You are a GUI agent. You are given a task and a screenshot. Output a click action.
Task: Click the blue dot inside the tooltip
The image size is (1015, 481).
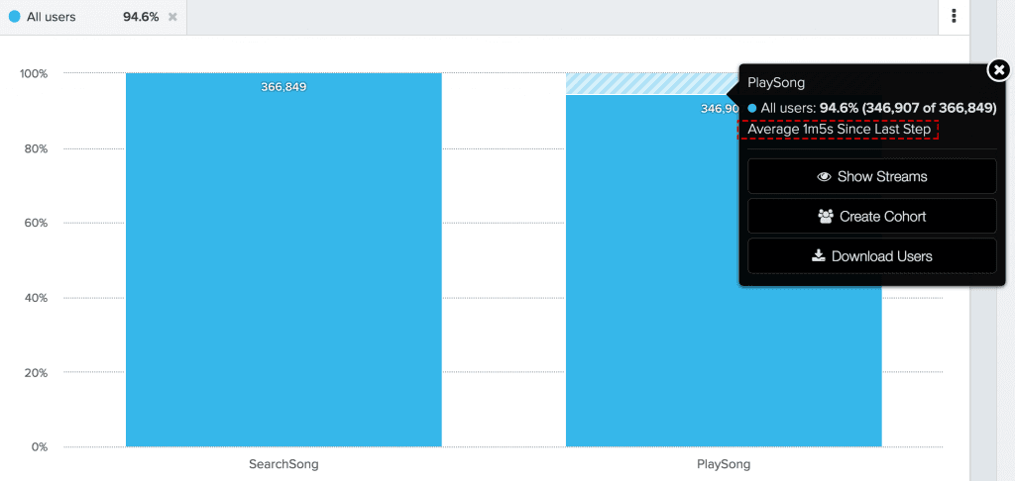click(x=752, y=108)
